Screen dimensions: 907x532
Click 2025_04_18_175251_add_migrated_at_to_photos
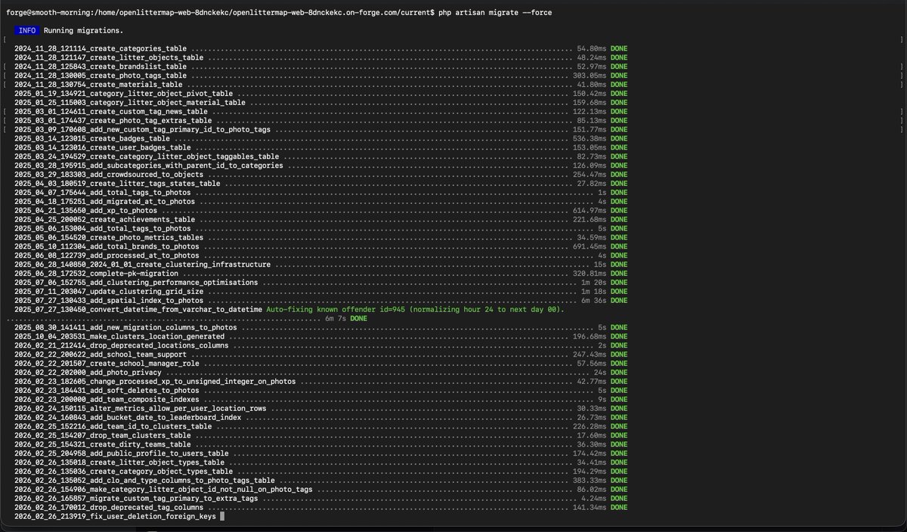(104, 202)
